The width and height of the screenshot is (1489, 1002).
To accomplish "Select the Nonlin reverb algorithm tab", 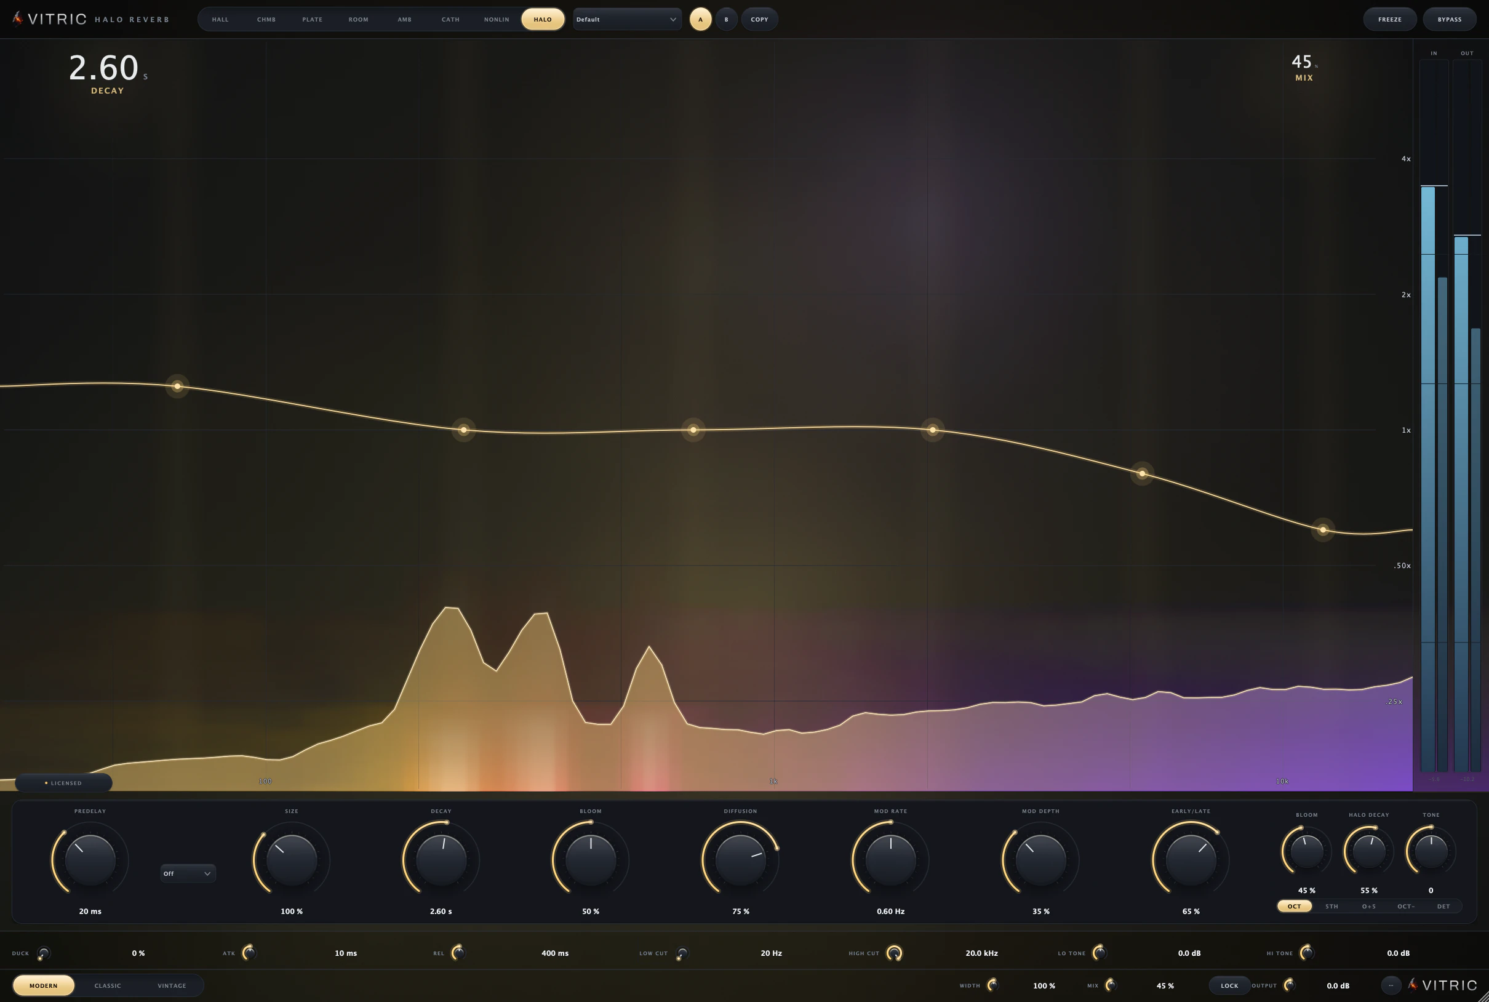I will point(497,19).
